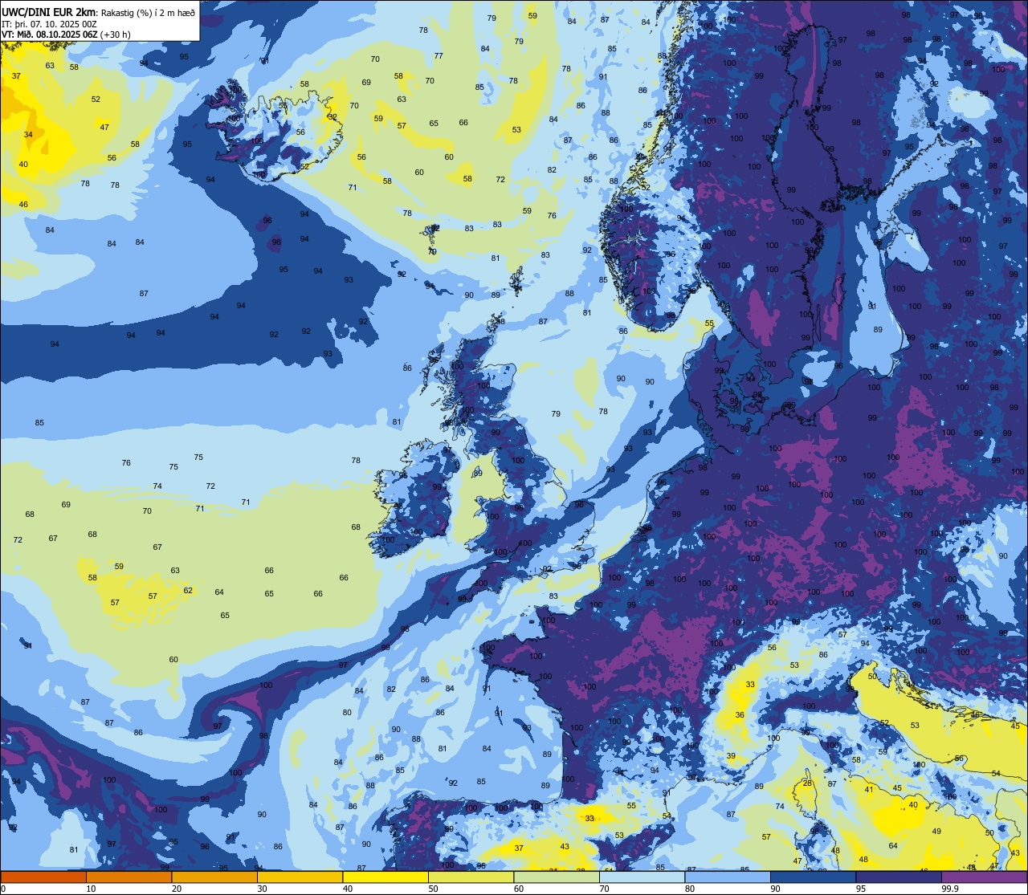Click the (+30 h) forecast offset text
The image size is (1028, 895).
115,35
